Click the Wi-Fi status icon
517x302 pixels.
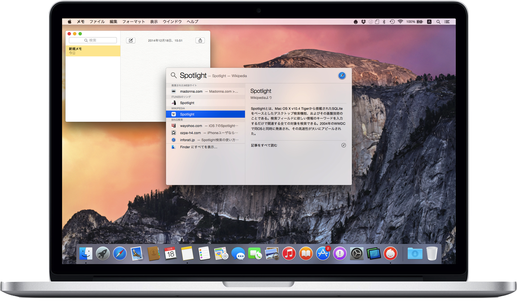(400, 22)
